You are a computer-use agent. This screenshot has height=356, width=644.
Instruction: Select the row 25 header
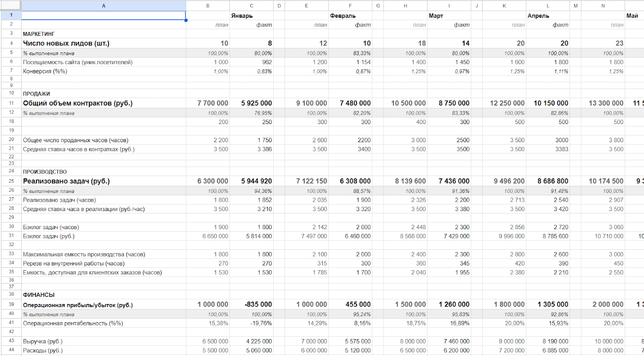pos(11,181)
